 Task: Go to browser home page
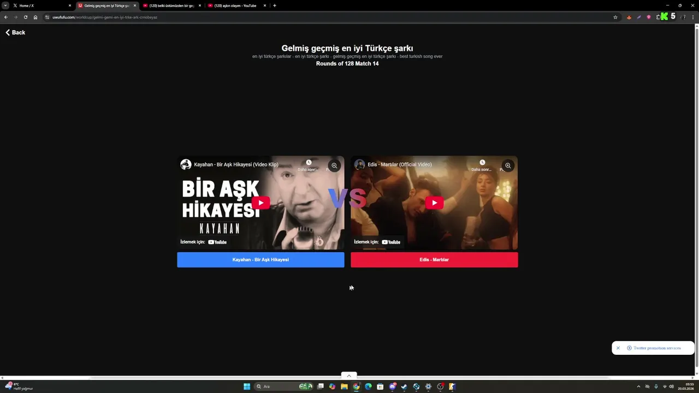35,17
